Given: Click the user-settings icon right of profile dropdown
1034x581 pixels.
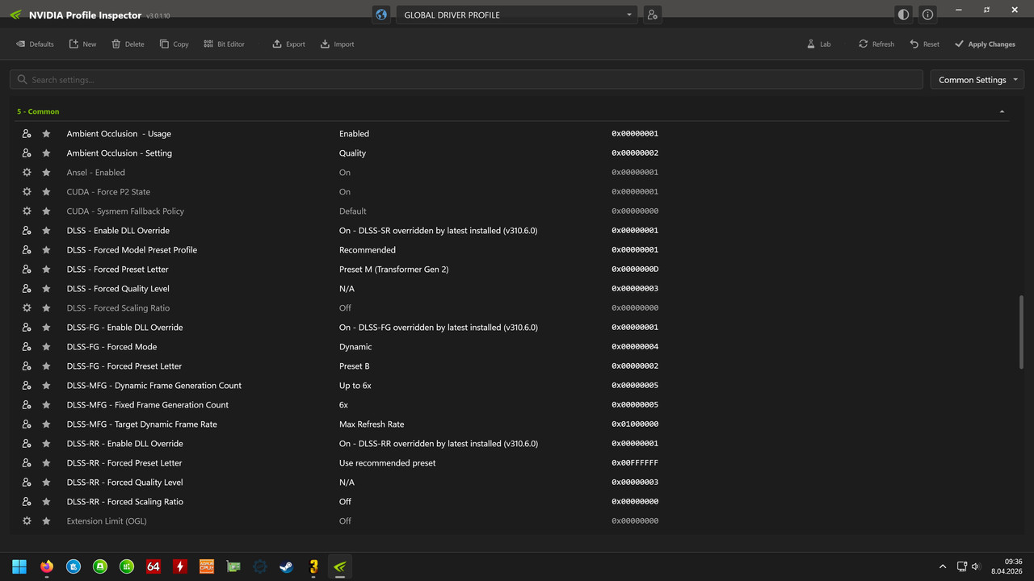Looking at the screenshot, I should [652, 15].
